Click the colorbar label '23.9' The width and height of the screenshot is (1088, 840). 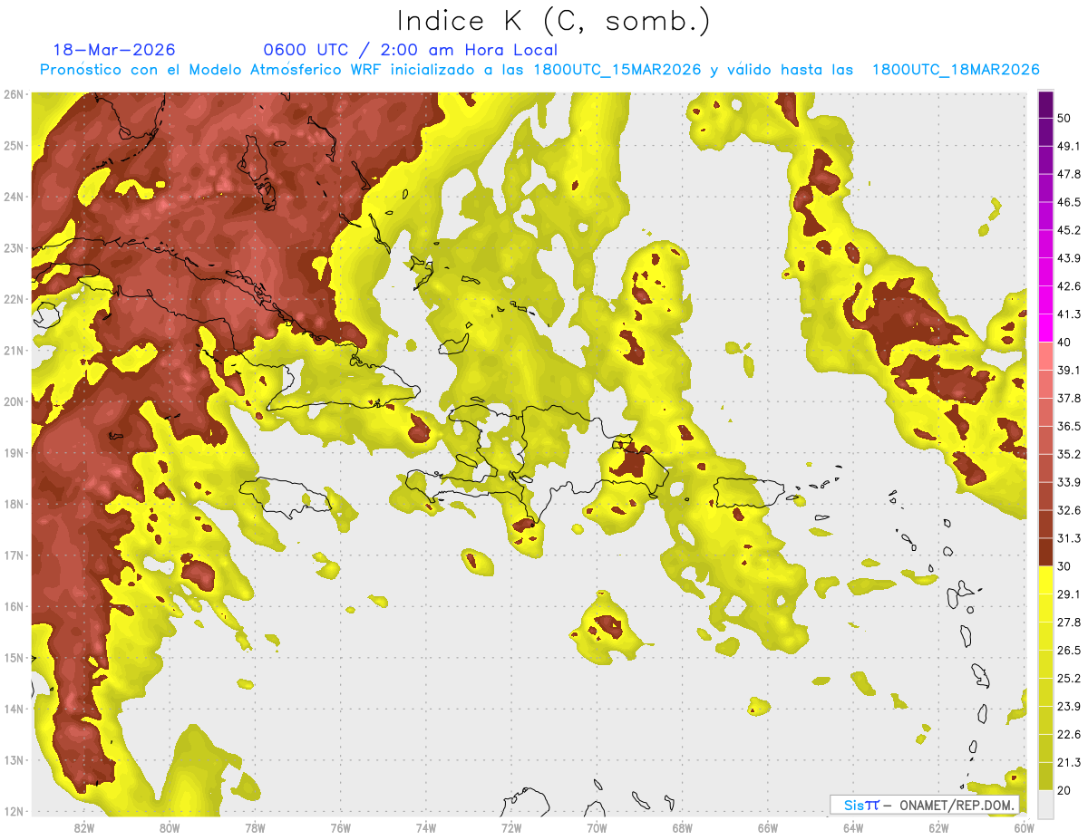(1069, 707)
